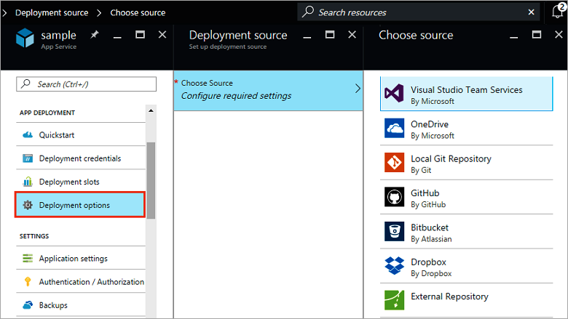Viewport: 568px width, 319px height.
Task: Choose the OneDrive cloud icon
Action: tap(394, 129)
